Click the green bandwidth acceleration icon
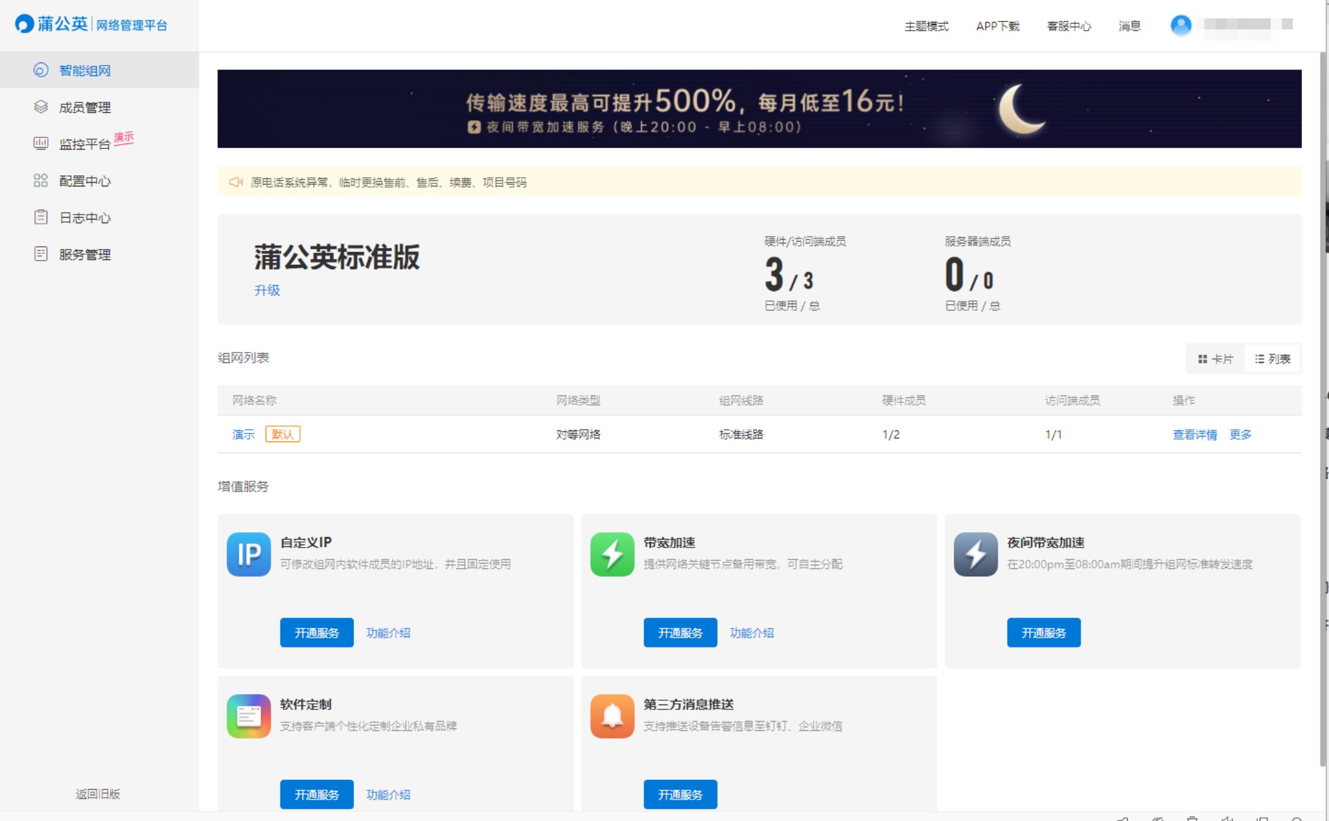Viewport: 1329px width, 821px height. [612, 554]
